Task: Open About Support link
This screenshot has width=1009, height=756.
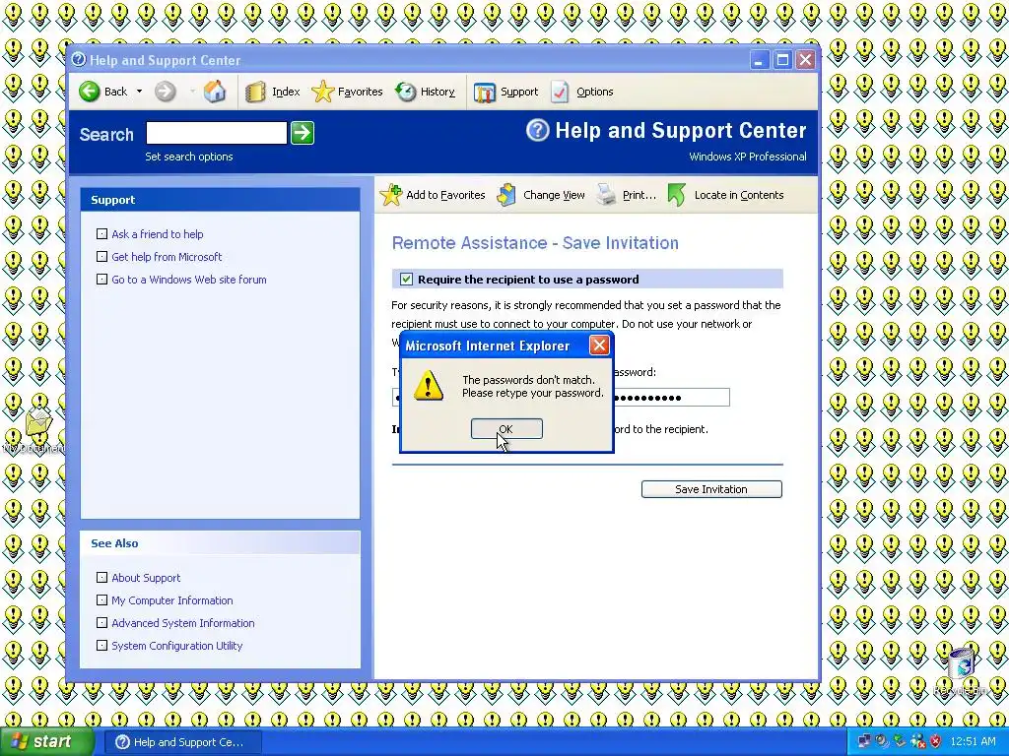Action: [x=146, y=577]
